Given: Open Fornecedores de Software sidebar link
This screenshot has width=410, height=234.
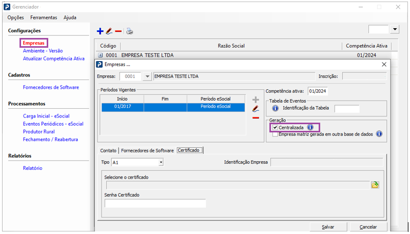Looking at the screenshot, I should click(x=51, y=87).
